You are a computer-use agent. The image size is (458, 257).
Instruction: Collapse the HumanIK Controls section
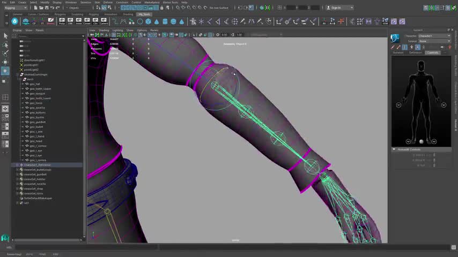pos(394,149)
